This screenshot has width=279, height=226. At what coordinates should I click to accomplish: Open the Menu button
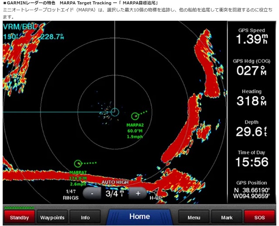click(194, 217)
